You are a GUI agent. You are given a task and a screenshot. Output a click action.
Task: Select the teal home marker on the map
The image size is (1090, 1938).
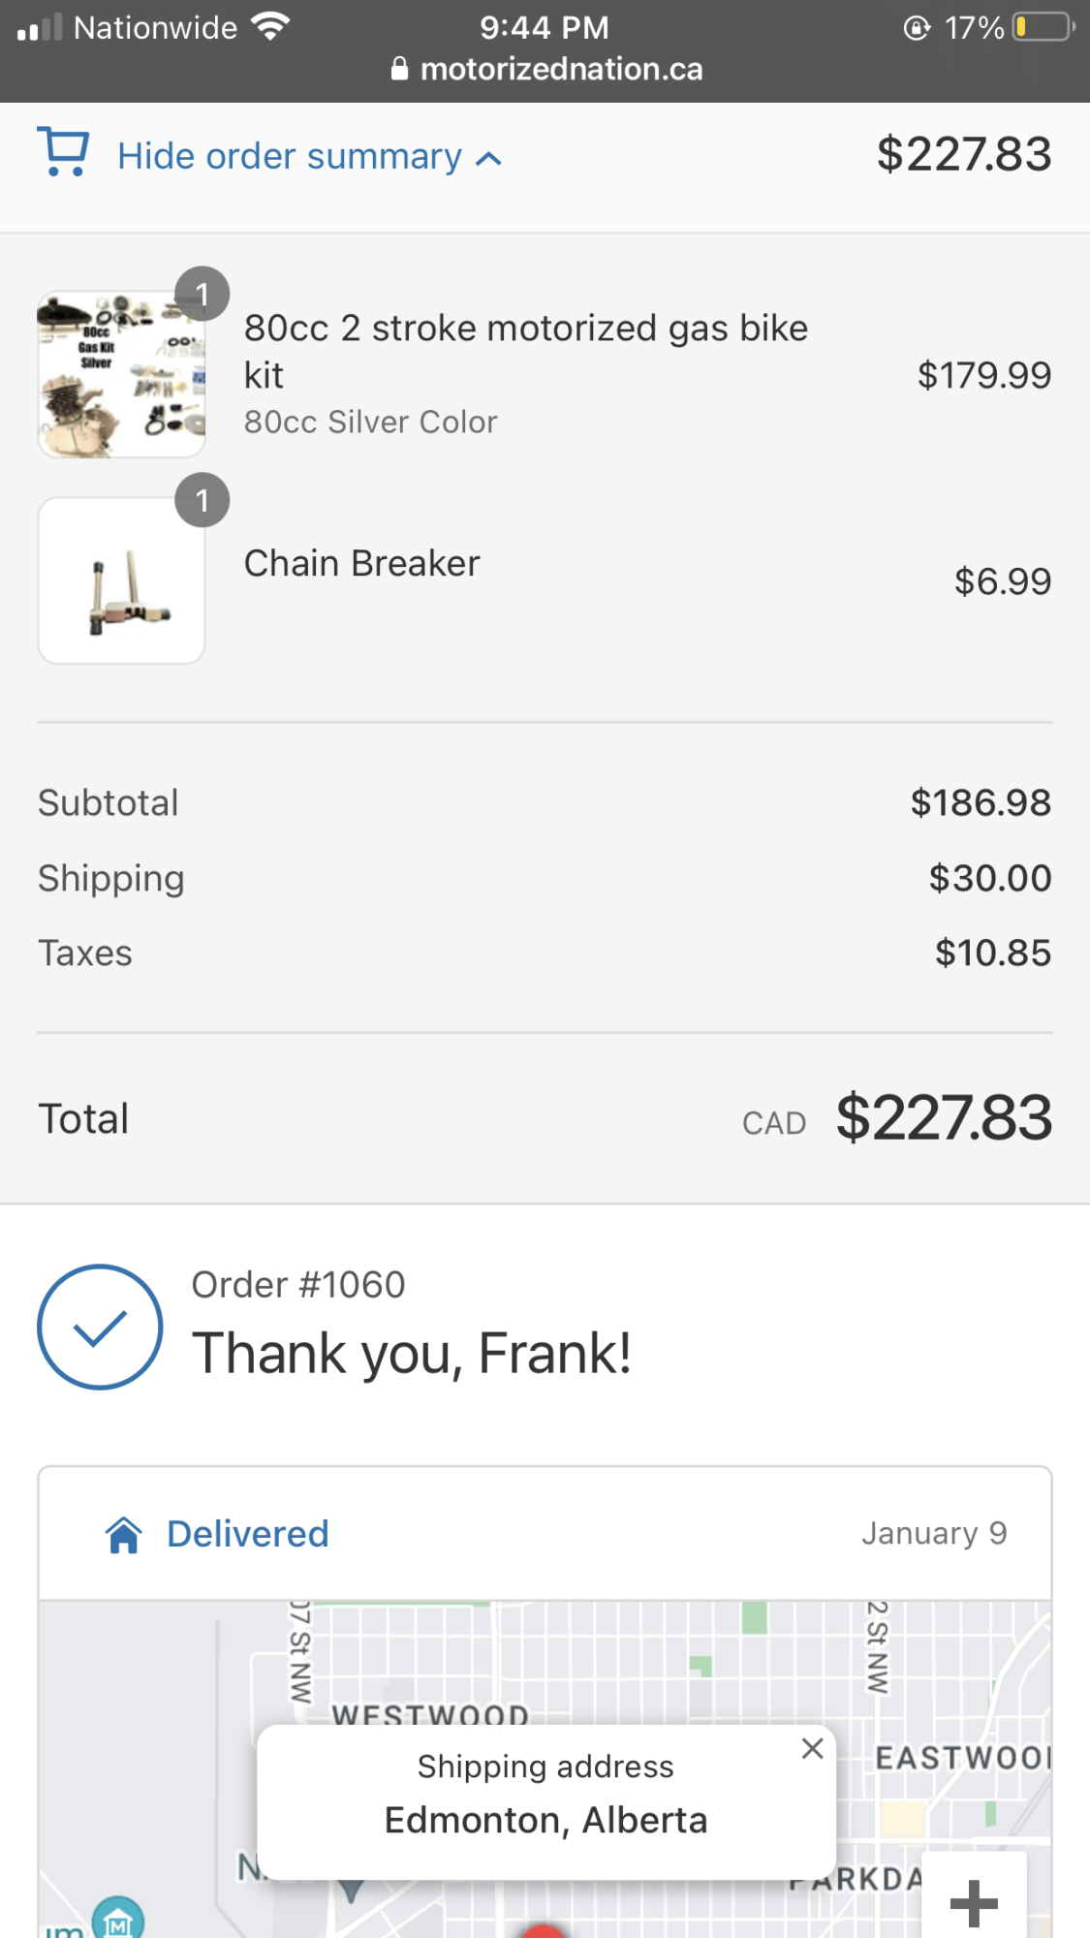117,1921
